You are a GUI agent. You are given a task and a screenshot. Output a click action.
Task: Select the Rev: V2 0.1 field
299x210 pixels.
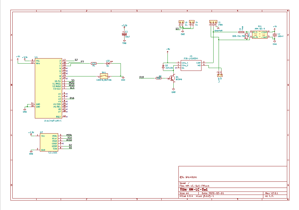pyautogui.click(x=271, y=193)
